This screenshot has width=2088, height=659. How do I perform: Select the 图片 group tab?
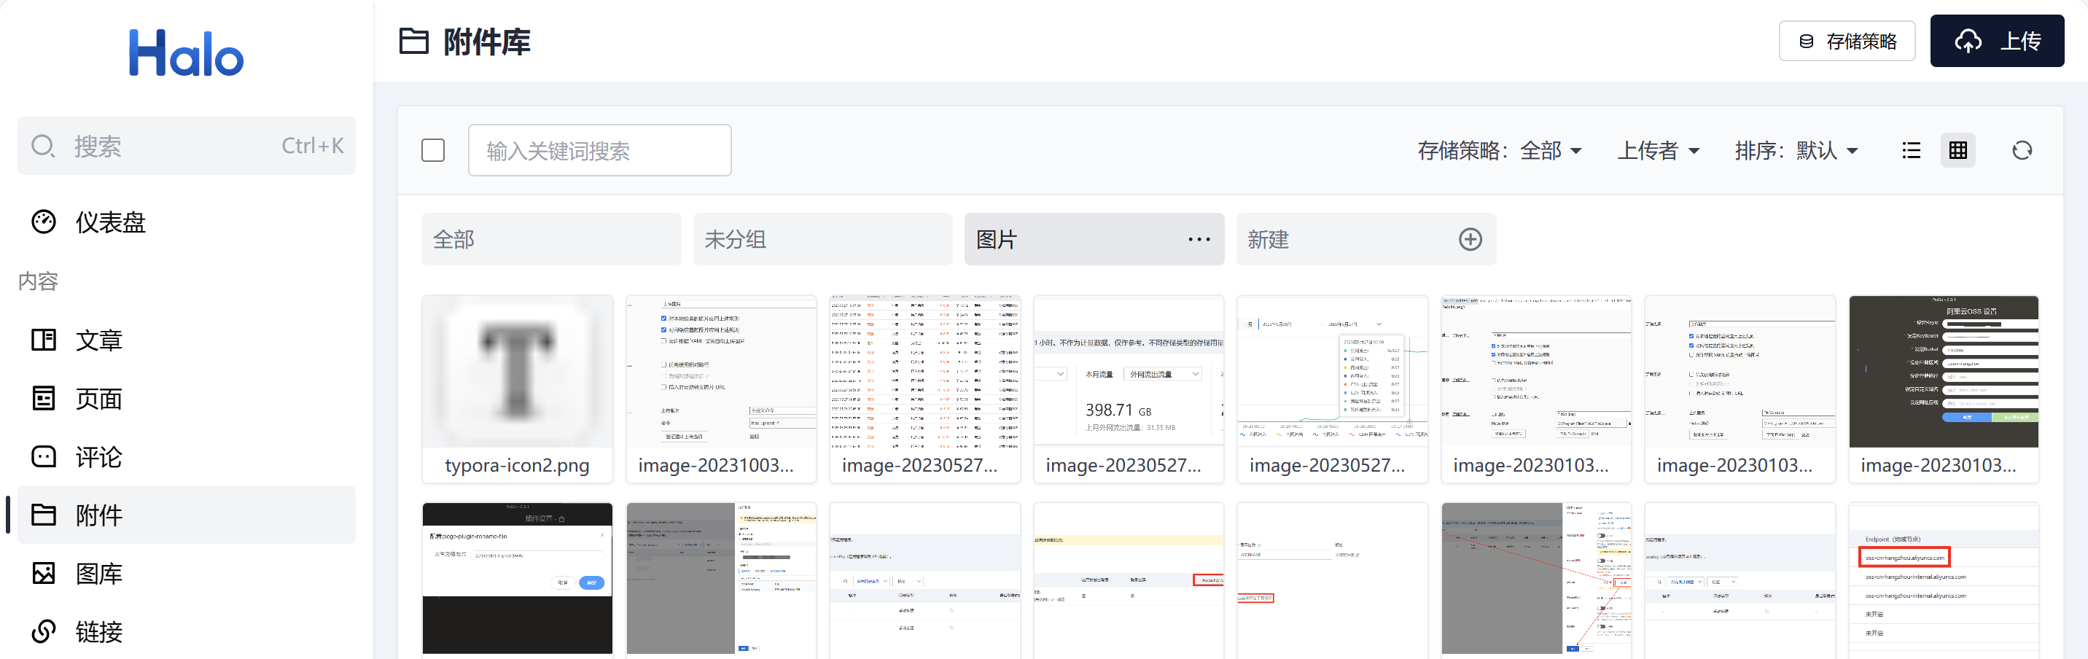pyautogui.click(x=1094, y=239)
